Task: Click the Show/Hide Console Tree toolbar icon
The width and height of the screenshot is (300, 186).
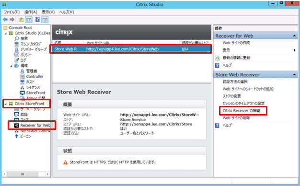Action: point(29,20)
